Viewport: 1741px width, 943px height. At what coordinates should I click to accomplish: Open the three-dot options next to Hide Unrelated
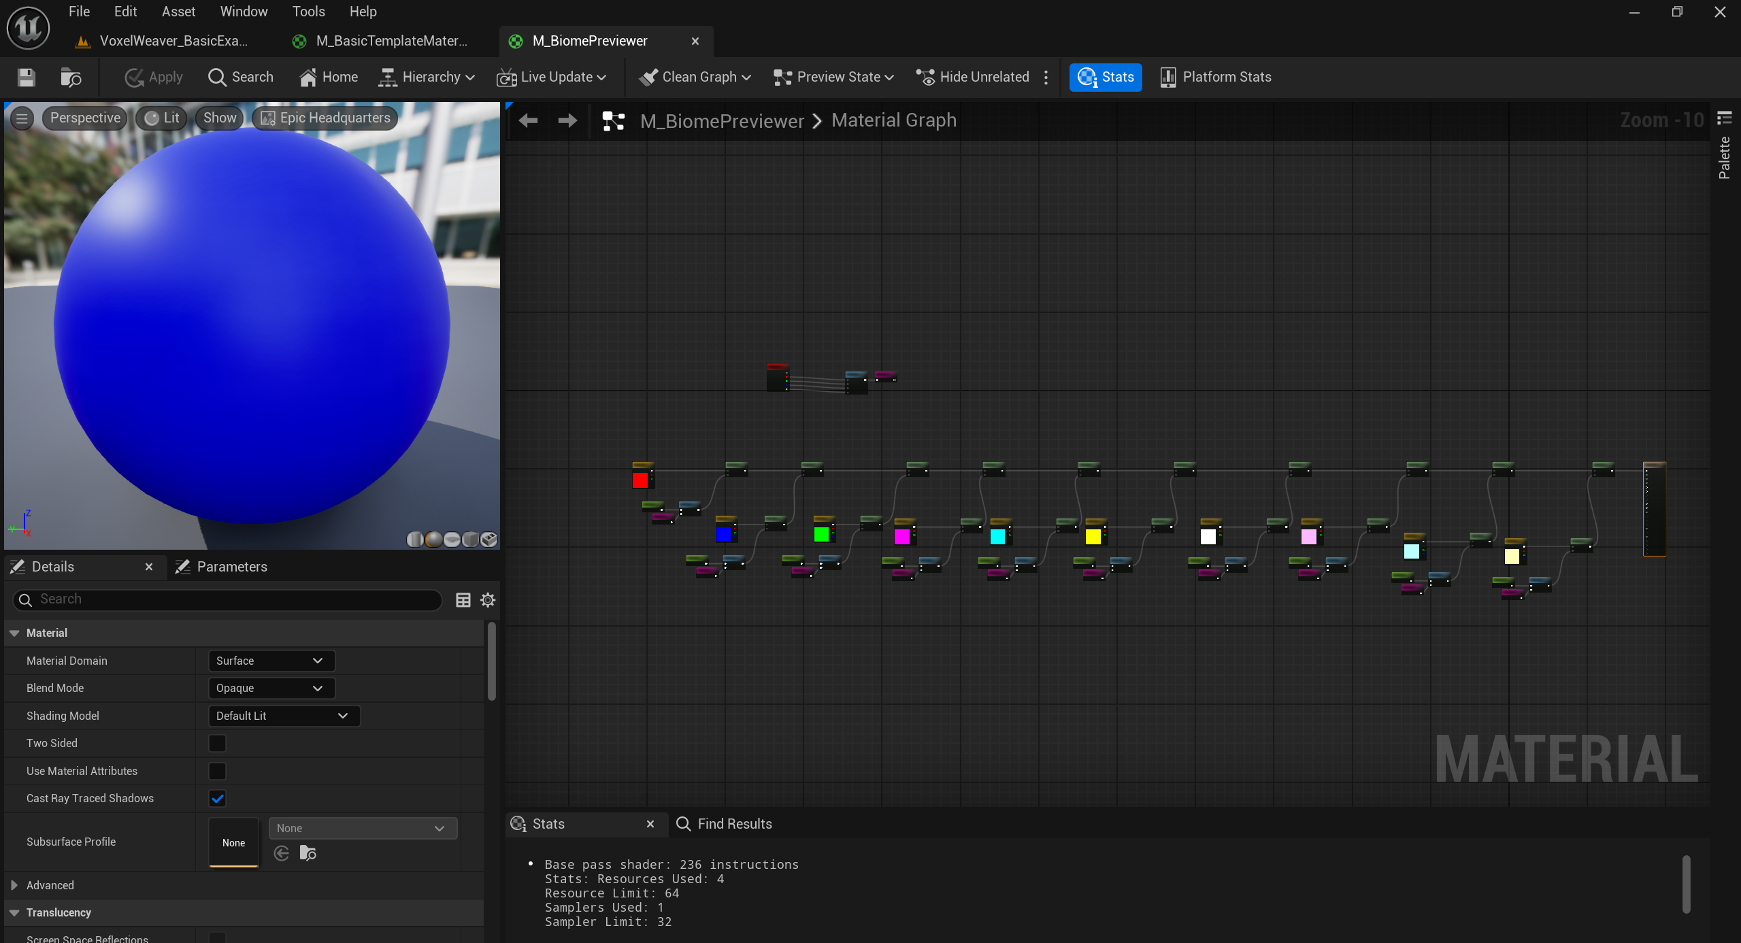1046,77
